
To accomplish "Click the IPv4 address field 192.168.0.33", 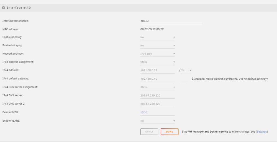I will (x=157, y=70).
